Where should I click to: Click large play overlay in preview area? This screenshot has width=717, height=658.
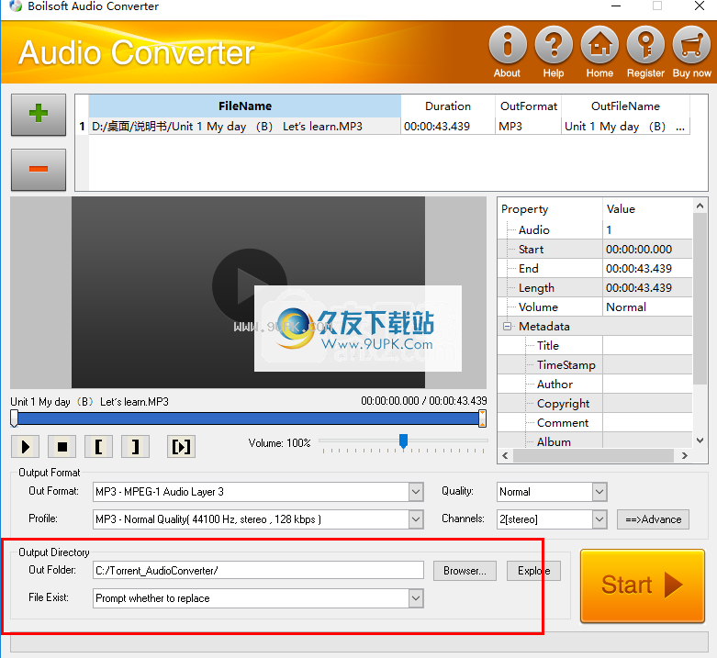click(249, 286)
